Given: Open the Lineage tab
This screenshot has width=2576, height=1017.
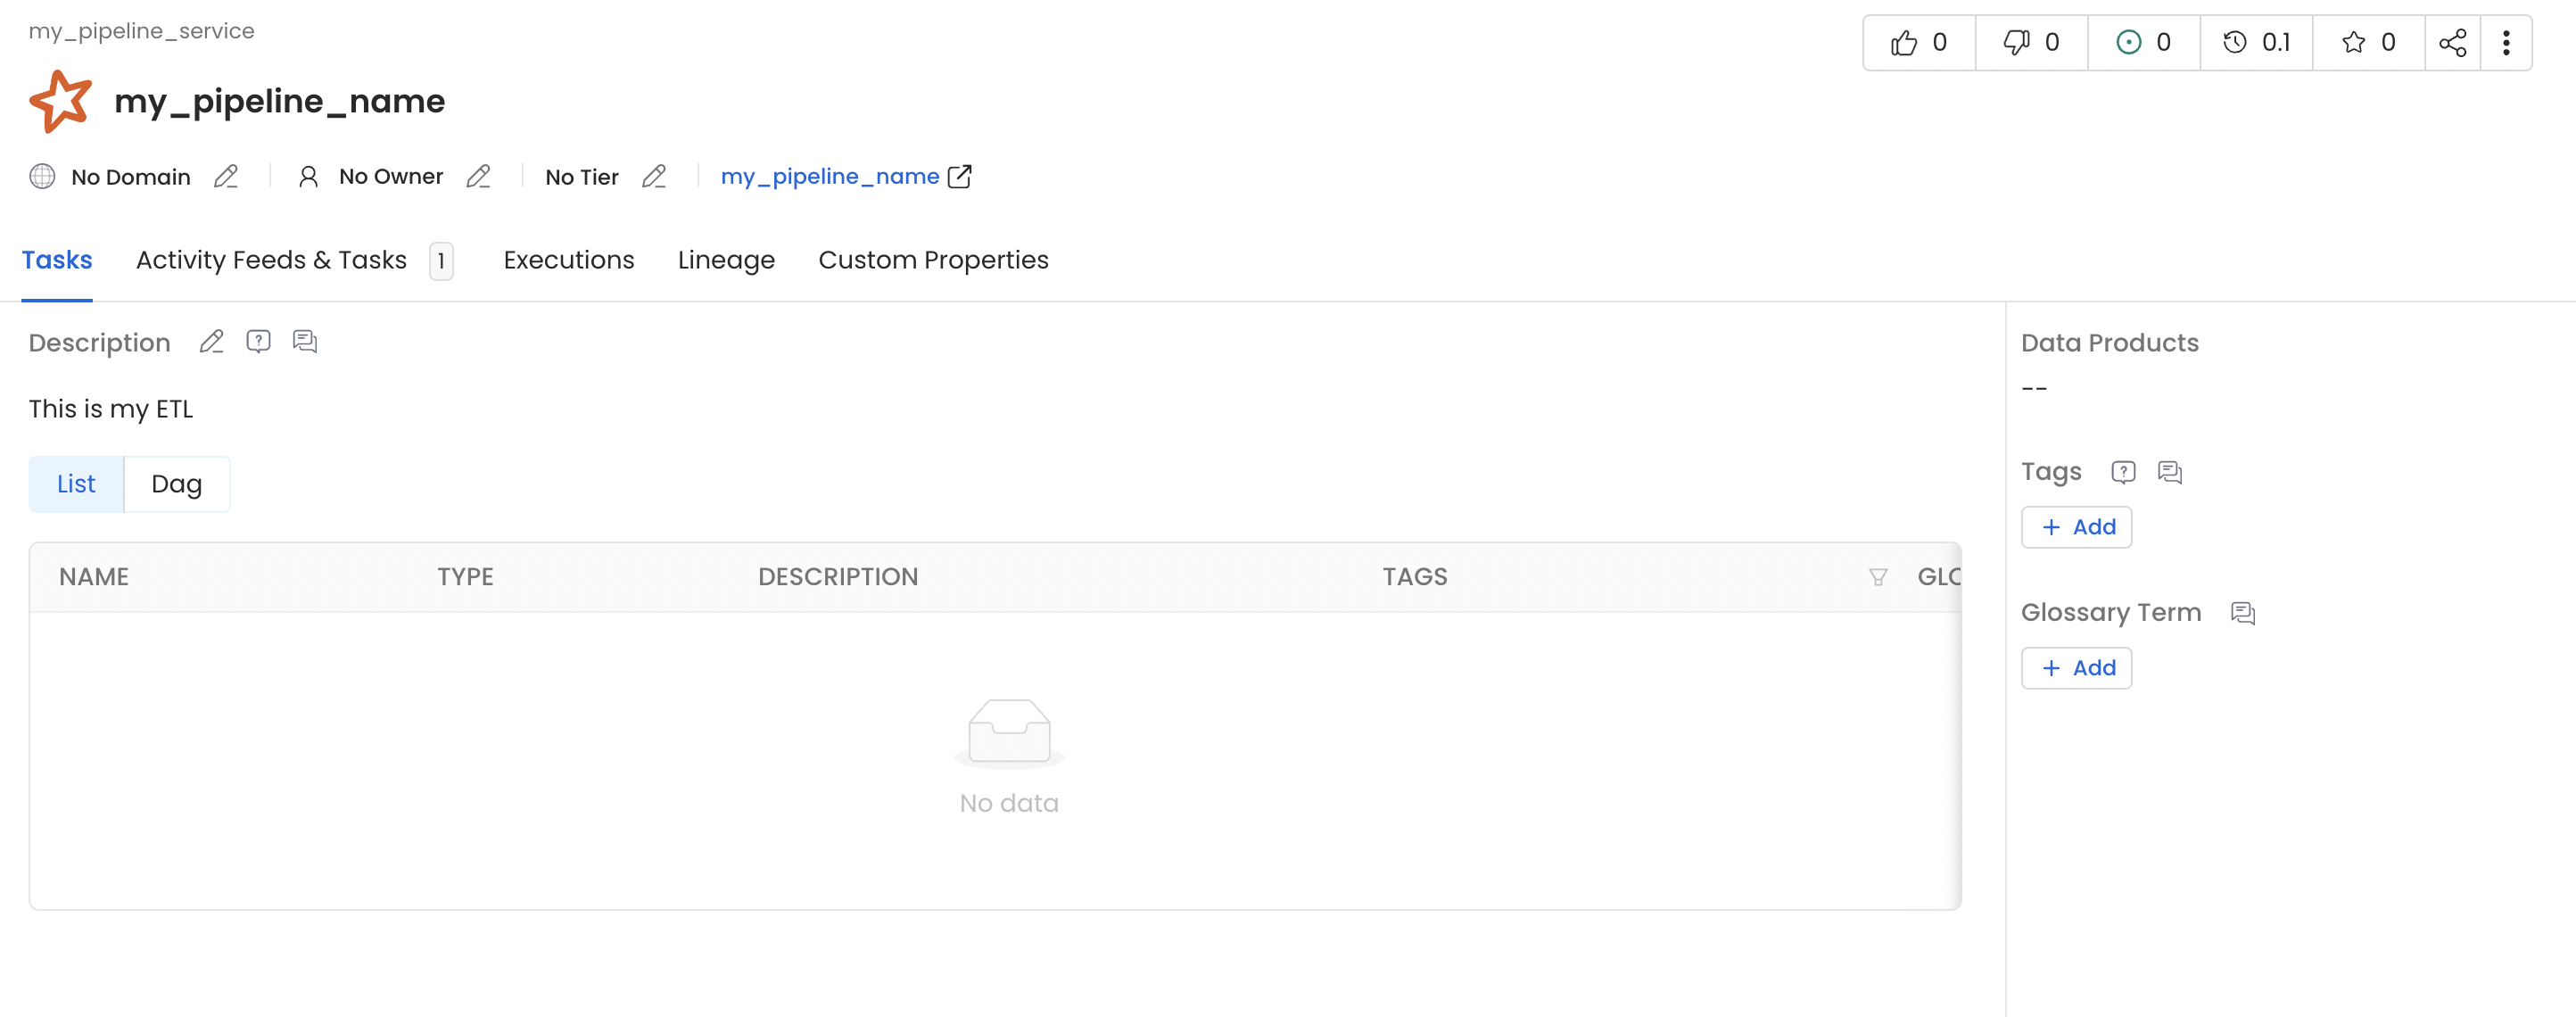Looking at the screenshot, I should pos(726,260).
